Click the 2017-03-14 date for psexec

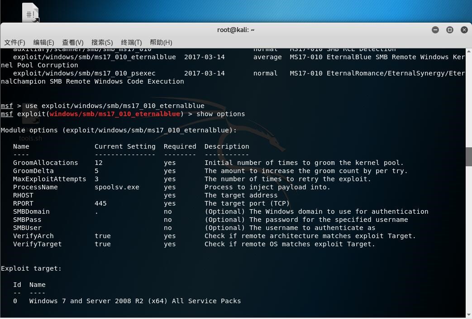pos(205,73)
